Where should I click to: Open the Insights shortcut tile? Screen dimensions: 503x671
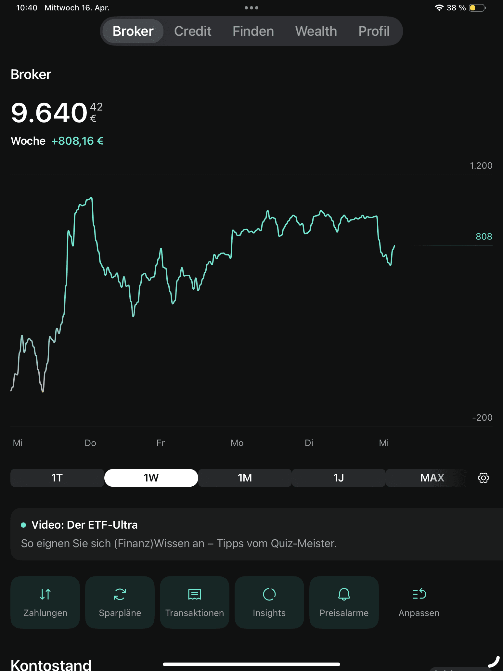tap(269, 602)
